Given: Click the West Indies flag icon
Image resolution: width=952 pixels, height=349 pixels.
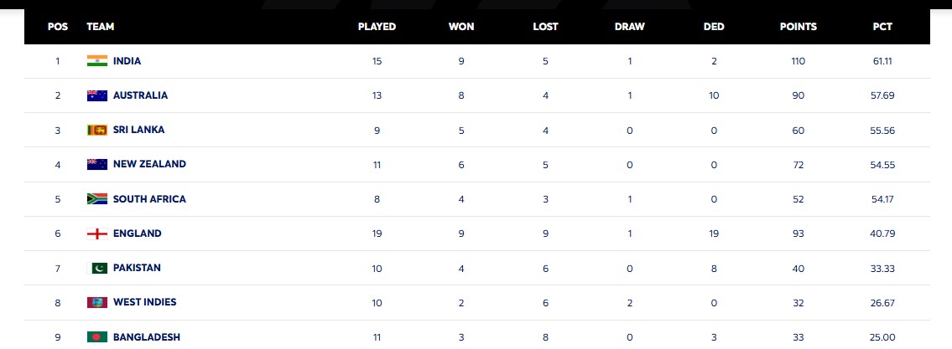Looking at the screenshot, I should (x=97, y=302).
